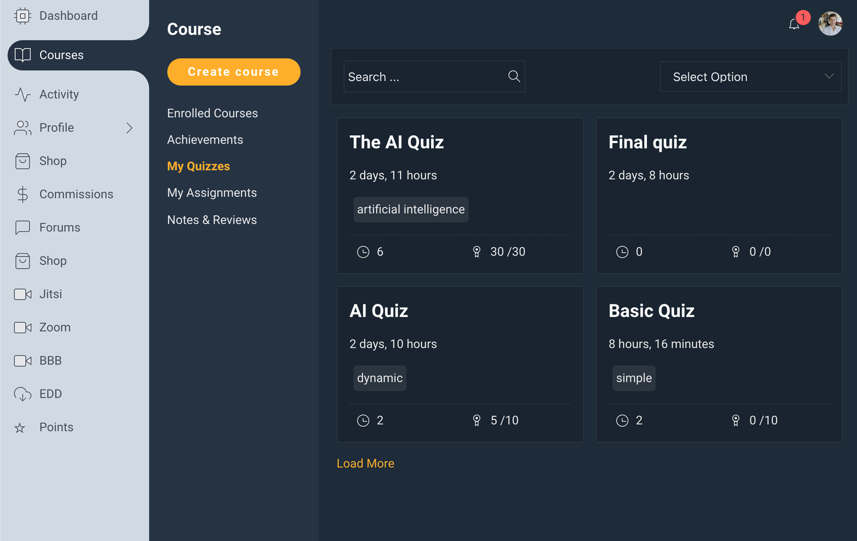Click the Points star icon
This screenshot has width=857, height=541.
point(20,428)
